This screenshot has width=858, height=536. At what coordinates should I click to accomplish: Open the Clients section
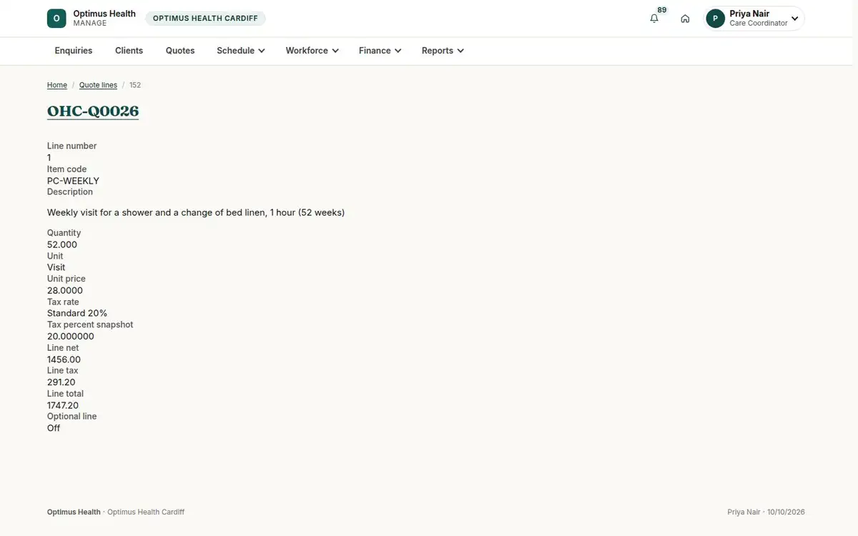coord(129,51)
